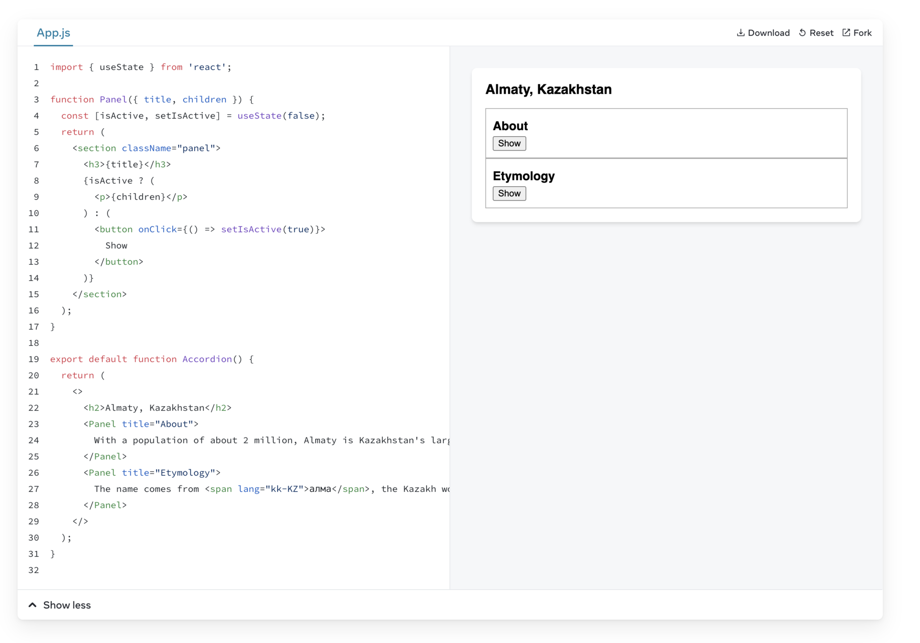Place cursor on setIsActive(true) in line 11
This screenshot has height=643, width=920.
267,229
